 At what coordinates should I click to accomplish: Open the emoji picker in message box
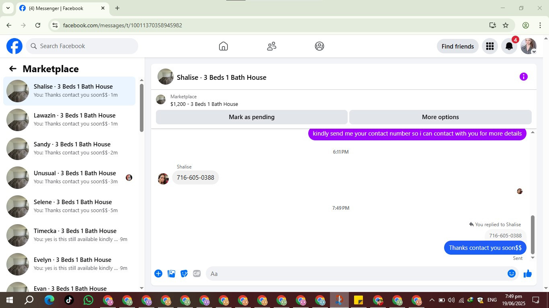point(511,274)
